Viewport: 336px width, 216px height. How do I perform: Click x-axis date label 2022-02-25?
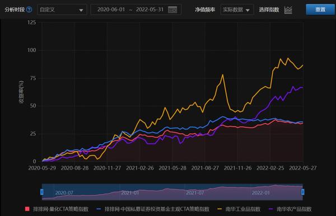coord(270,168)
